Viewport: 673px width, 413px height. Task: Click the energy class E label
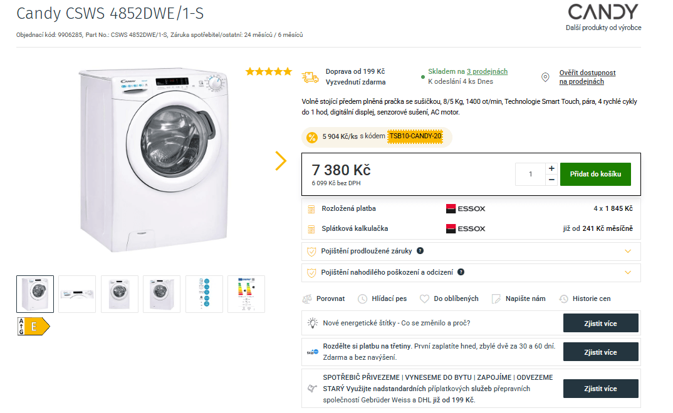(33, 326)
